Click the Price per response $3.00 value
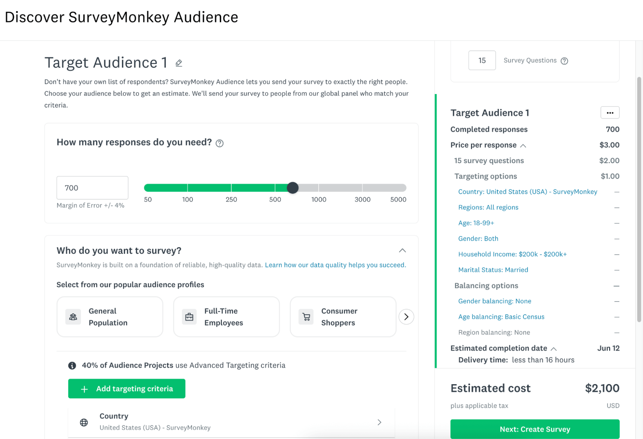 609,145
